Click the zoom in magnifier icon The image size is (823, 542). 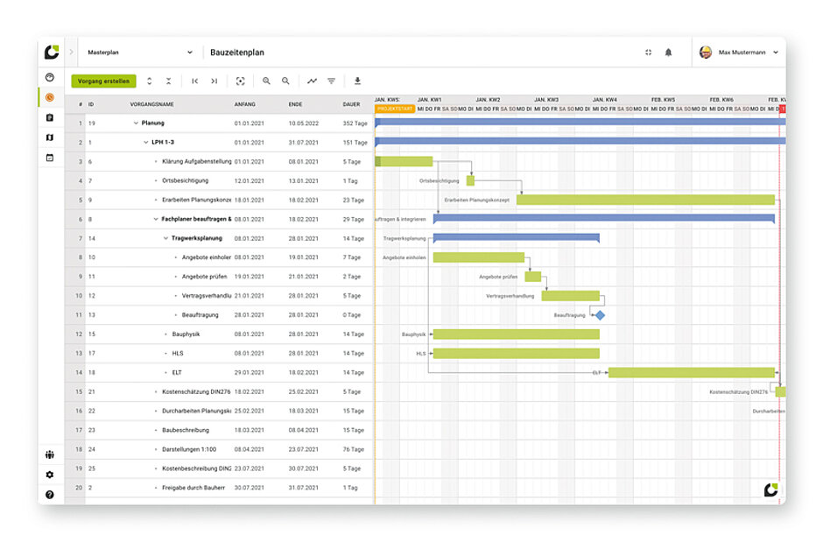tap(266, 81)
